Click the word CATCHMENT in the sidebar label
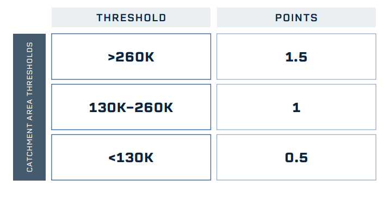Image resolution: width=385 pixels, height=198 pixels. tap(29, 147)
